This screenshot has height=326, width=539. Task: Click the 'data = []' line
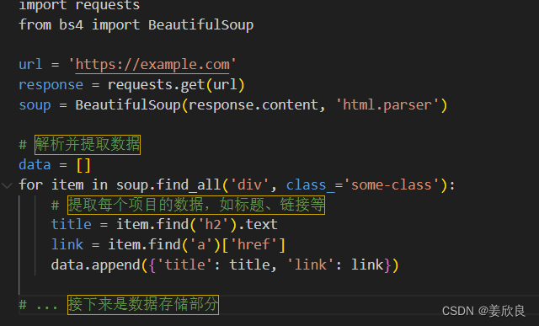click(55, 165)
